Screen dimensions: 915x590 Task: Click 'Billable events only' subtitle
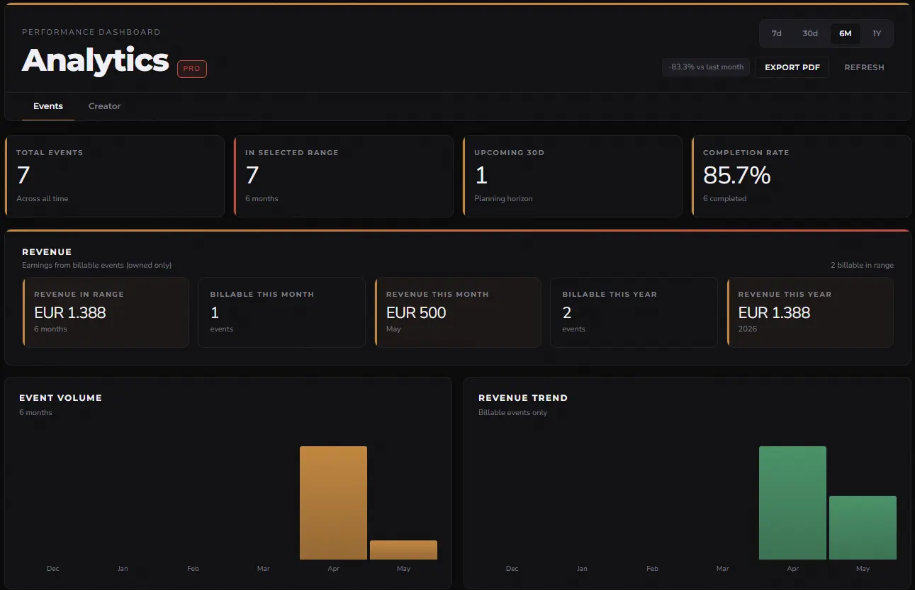pyautogui.click(x=512, y=413)
